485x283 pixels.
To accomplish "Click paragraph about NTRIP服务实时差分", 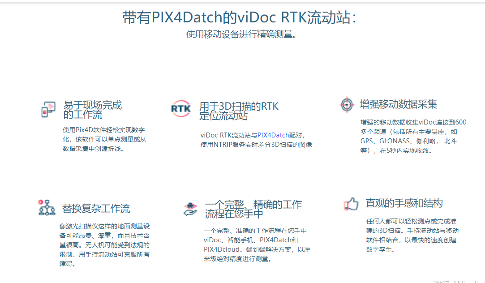I will [x=256, y=140].
